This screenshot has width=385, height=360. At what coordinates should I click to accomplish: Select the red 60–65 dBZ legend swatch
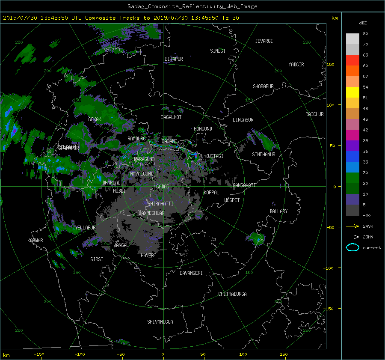[352, 60]
